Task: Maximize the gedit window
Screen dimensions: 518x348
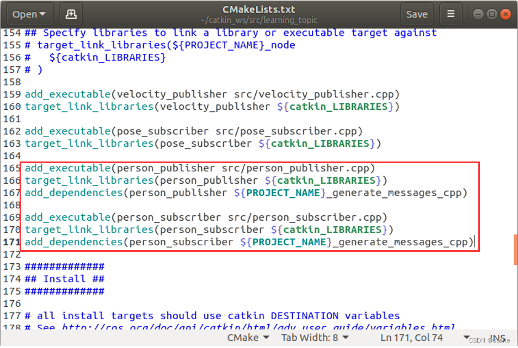Action: pyautogui.click(x=491, y=14)
